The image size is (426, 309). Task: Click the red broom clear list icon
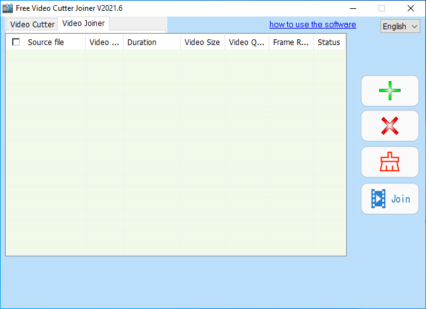click(x=389, y=162)
